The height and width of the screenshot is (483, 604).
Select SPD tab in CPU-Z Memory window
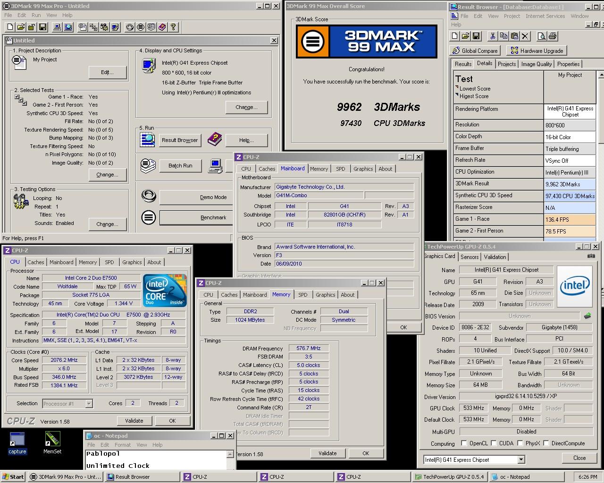click(x=303, y=295)
